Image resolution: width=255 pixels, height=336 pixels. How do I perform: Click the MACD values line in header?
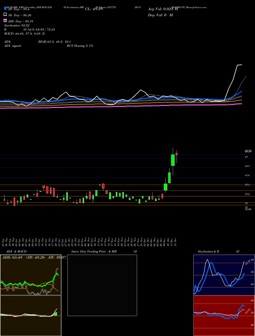pyautogui.click(x=24, y=34)
